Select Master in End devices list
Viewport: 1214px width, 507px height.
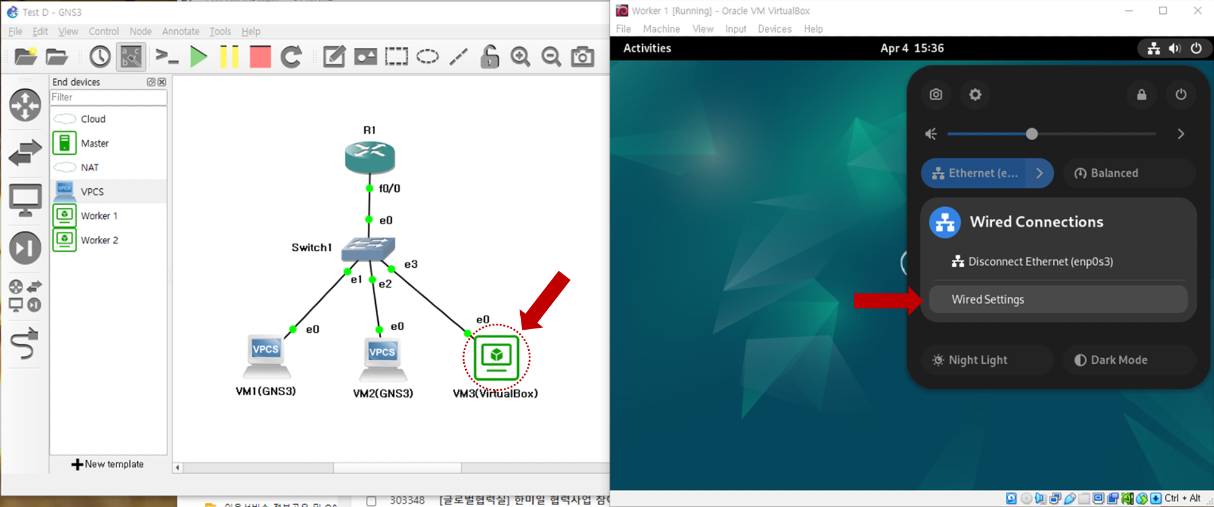(x=108, y=143)
